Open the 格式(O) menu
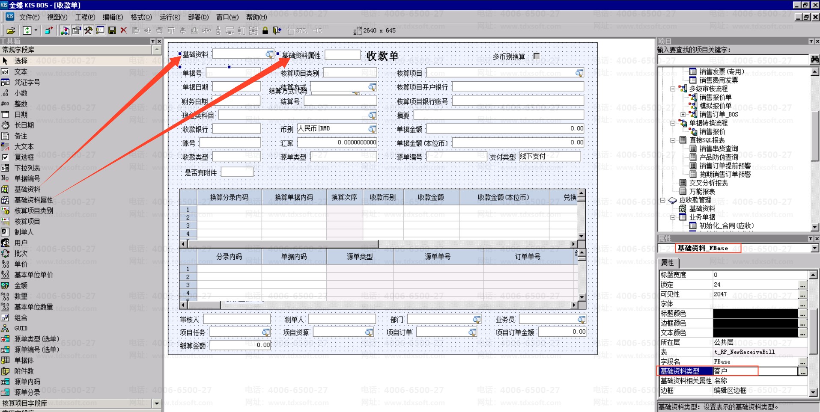 (x=141, y=17)
